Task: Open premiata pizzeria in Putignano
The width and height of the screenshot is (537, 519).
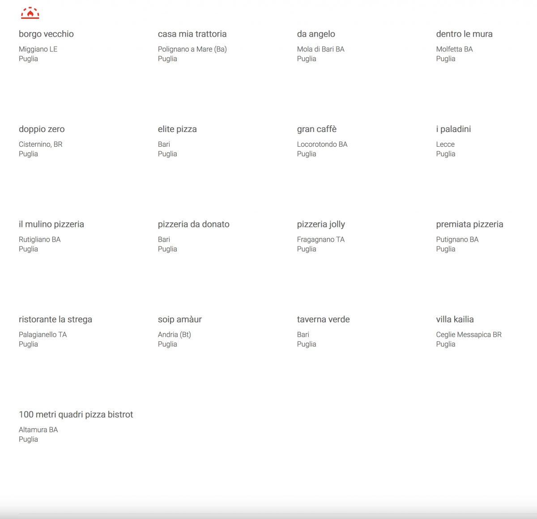Action: pyautogui.click(x=469, y=224)
